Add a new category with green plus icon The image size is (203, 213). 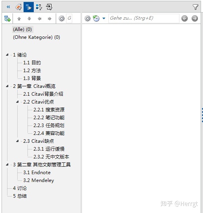[7, 18]
